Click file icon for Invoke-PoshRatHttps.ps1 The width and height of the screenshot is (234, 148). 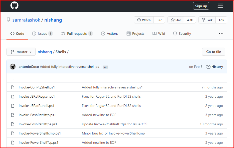tap(13, 124)
